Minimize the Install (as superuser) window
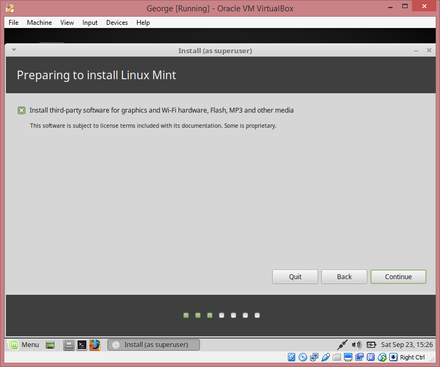Image resolution: width=440 pixels, height=367 pixels. [x=416, y=51]
